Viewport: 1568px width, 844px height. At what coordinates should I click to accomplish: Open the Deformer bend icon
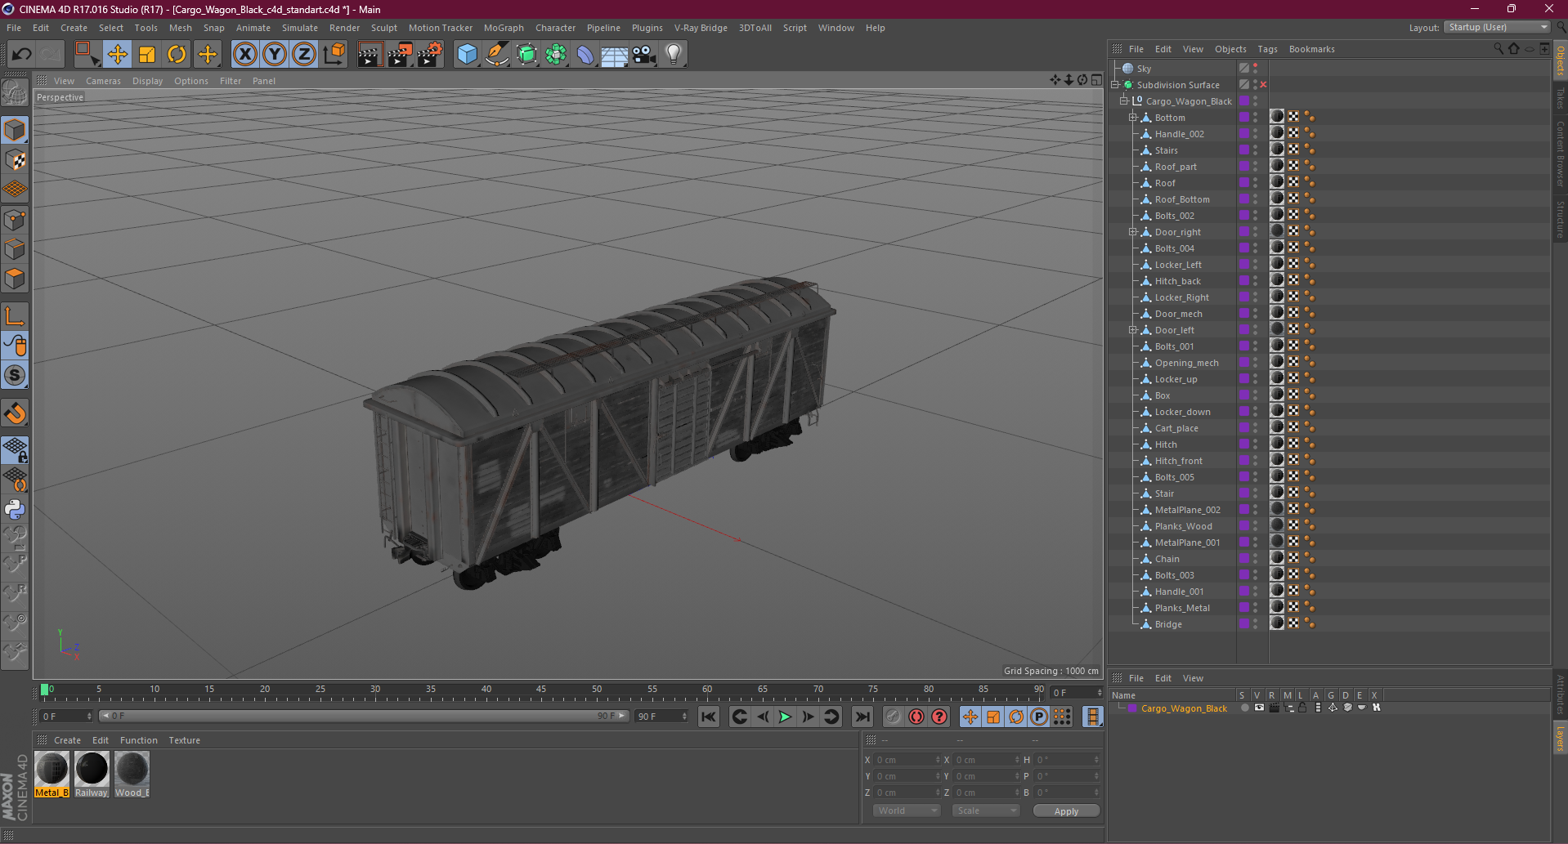[x=585, y=55]
